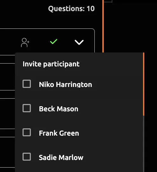Viewport: 157px width, 172px height.
Task: Click the small outlined box beside orange bar
Action: click(108, 1)
